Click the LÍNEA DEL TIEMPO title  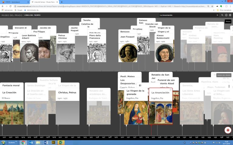point(32,15)
